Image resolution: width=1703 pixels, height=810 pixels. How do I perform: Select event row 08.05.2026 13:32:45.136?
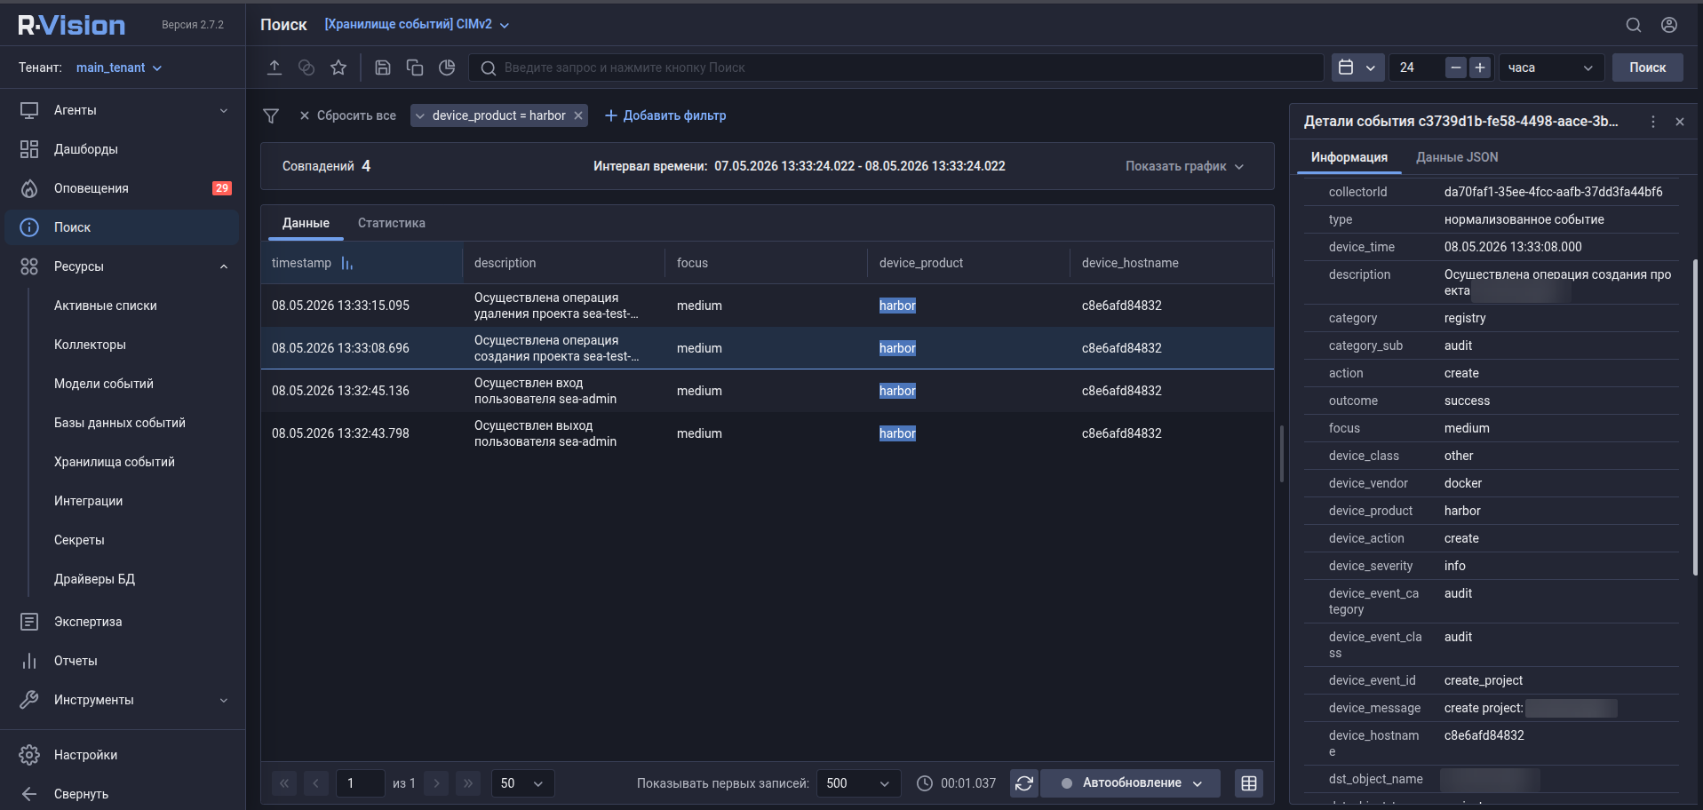pos(767,391)
